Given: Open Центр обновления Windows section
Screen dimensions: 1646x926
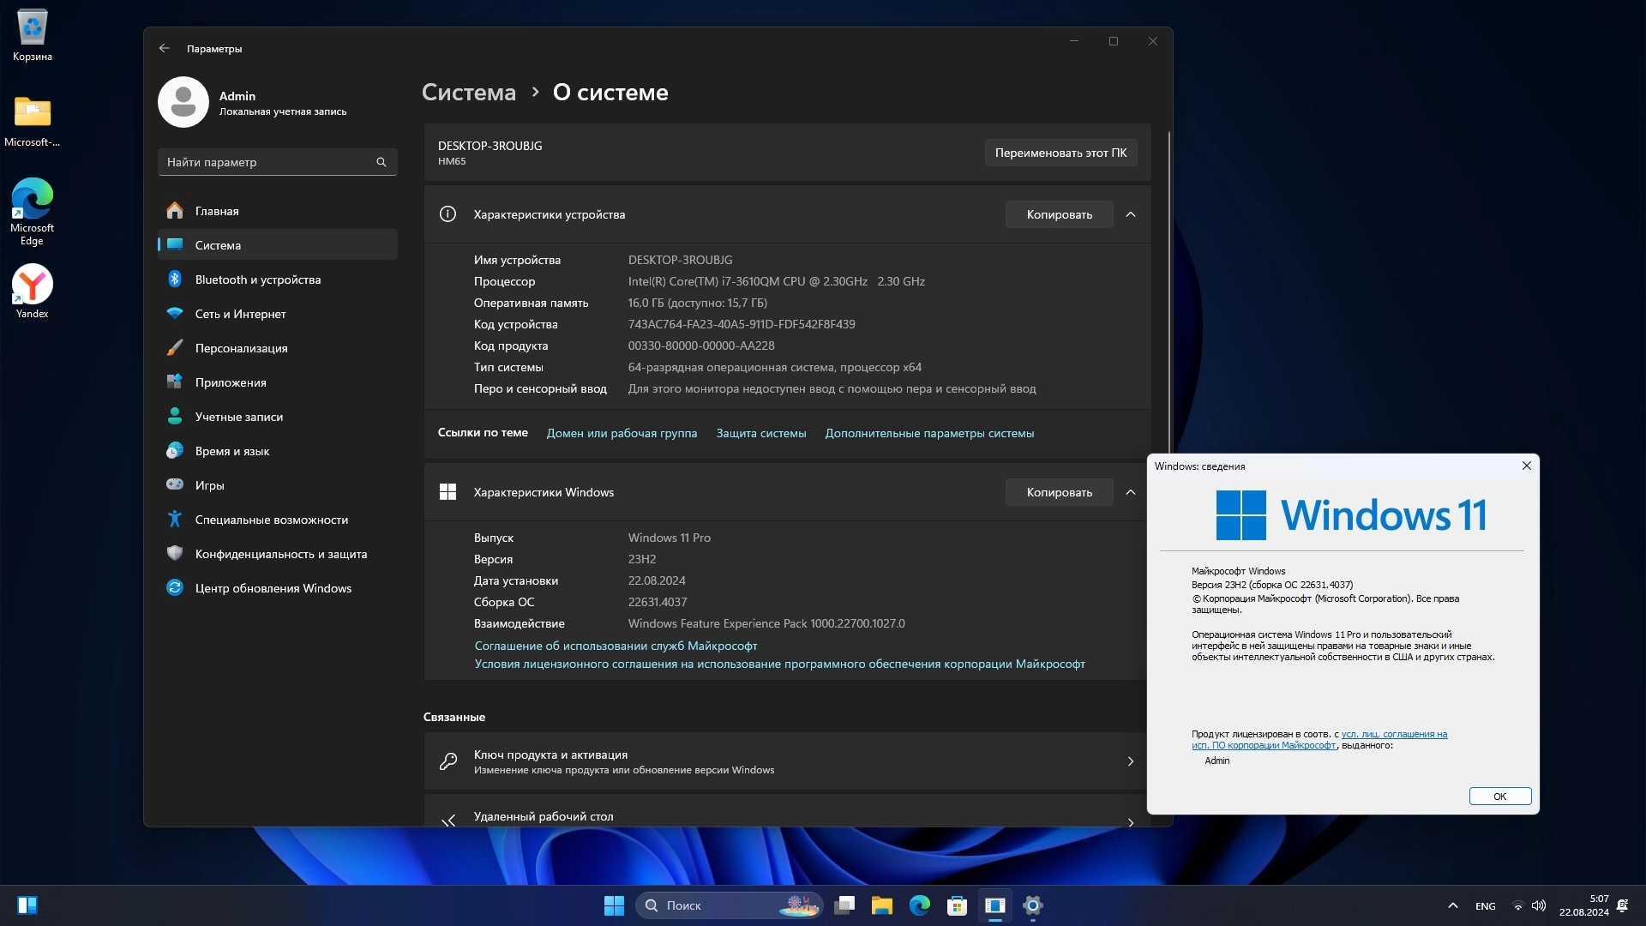Looking at the screenshot, I should coord(273,588).
